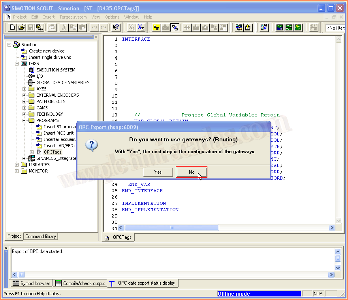Expand the AXES folder
This screenshot has width=348, height=300.
pyautogui.click(x=24, y=89)
